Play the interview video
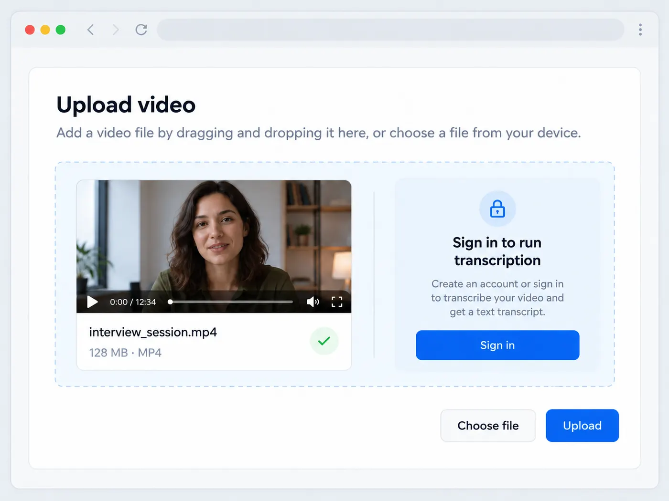This screenshot has width=669, height=501. [x=92, y=302]
